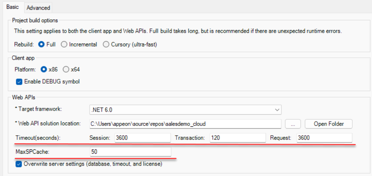This screenshot has width=372, height=176.
Task: Switch to the Advanced tab
Action: coord(38,8)
